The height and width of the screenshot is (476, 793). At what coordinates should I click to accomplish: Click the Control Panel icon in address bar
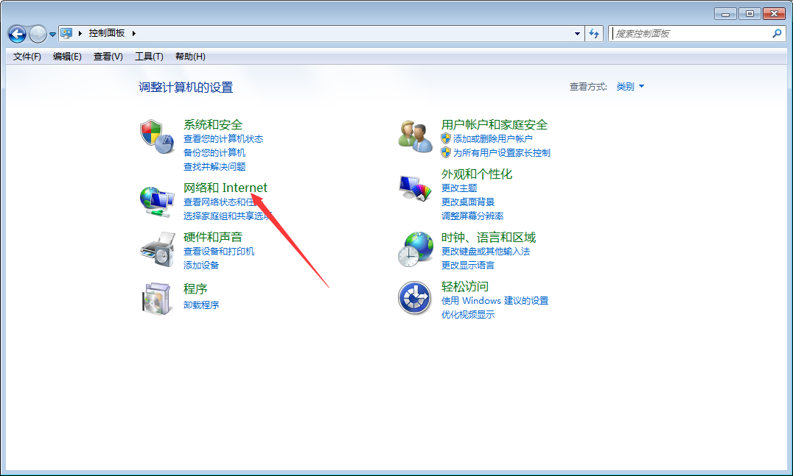pyautogui.click(x=67, y=32)
